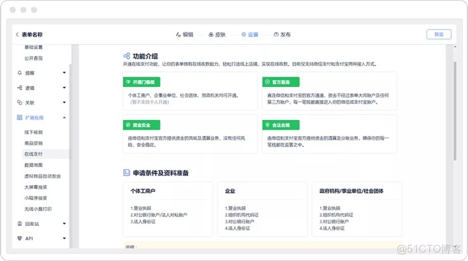Click the 扩展应用 grid icon
The width and height of the screenshot is (468, 261).
[19, 118]
